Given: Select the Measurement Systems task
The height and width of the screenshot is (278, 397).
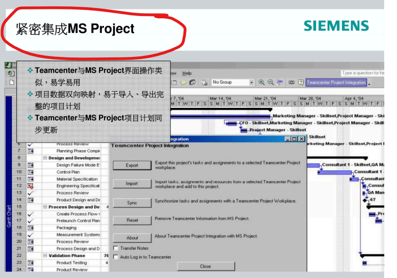Looking at the screenshot, I should point(78,235).
